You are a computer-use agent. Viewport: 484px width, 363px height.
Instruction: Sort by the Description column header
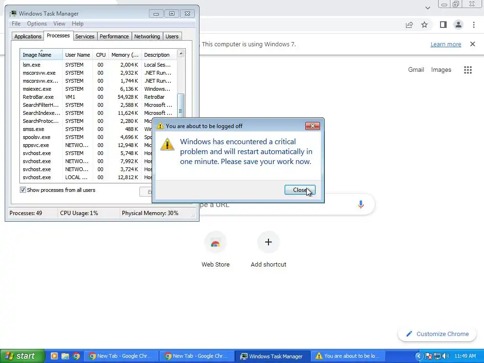click(x=159, y=55)
